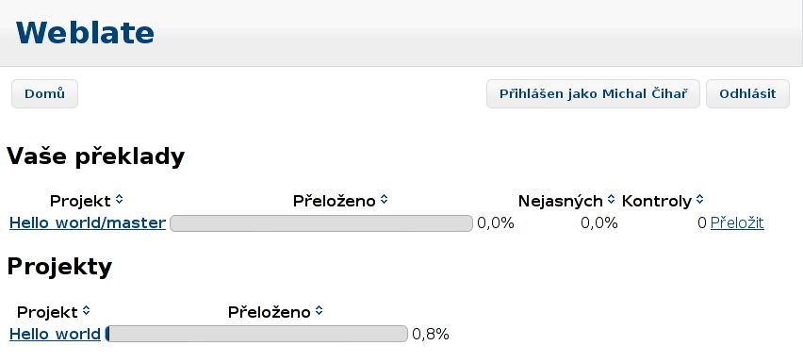Open the Hello world/master translation link
803x362 pixels.
88,222
